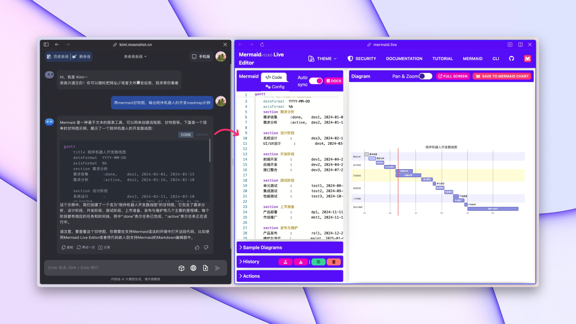Click the green save History button

click(318, 262)
